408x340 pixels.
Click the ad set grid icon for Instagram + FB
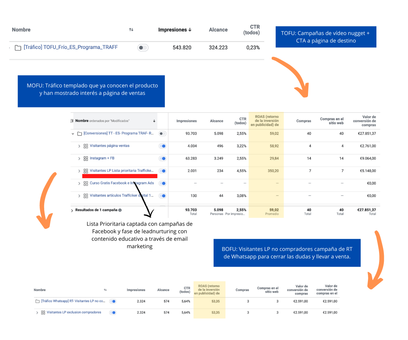point(86,158)
